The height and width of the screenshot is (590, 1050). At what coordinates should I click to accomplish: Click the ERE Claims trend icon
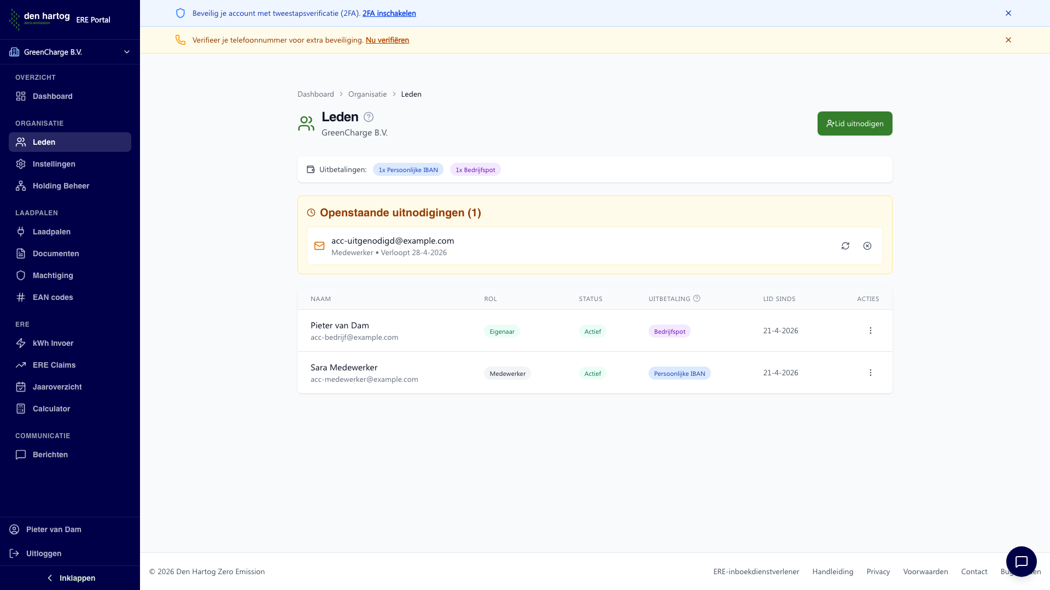[x=21, y=365]
